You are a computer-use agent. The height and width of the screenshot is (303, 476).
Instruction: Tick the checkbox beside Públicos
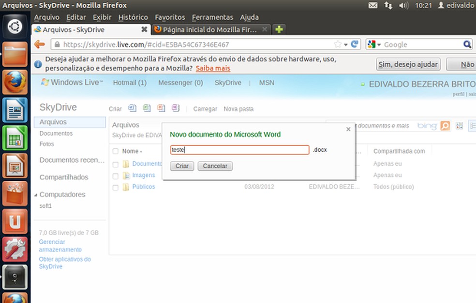tap(115, 187)
